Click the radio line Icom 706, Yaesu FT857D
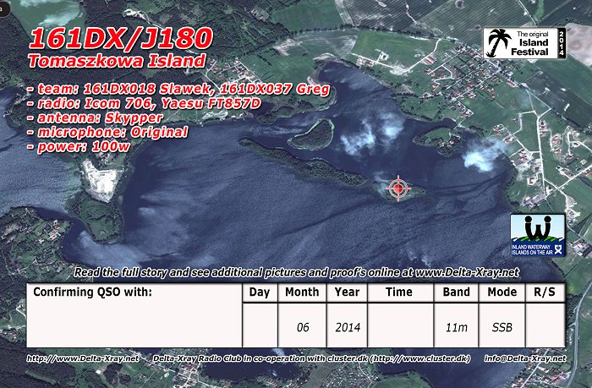This screenshot has height=388, width=592. tap(145, 103)
